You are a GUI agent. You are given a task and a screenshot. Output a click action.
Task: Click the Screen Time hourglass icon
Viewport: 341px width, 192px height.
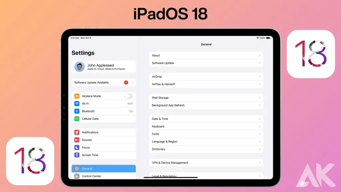[x=77, y=155]
